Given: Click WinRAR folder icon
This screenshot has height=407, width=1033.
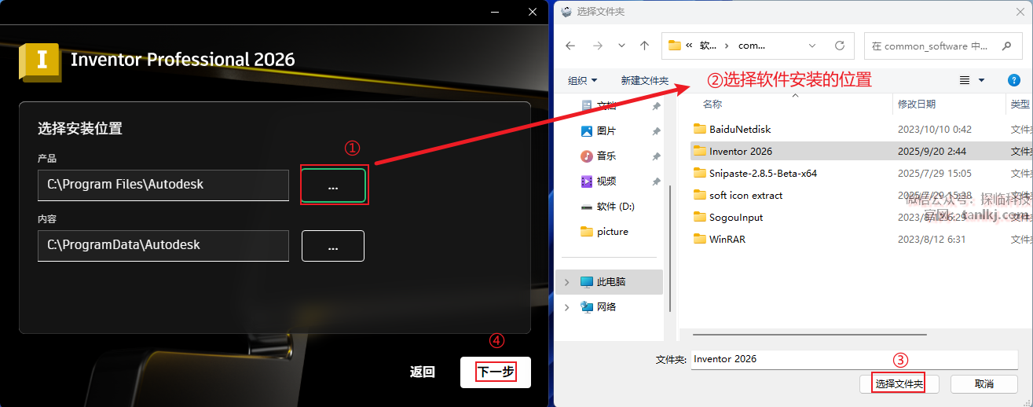Looking at the screenshot, I should [x=700, y=239].
